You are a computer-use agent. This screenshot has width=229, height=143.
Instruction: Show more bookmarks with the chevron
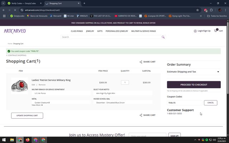tap(201, 16)
